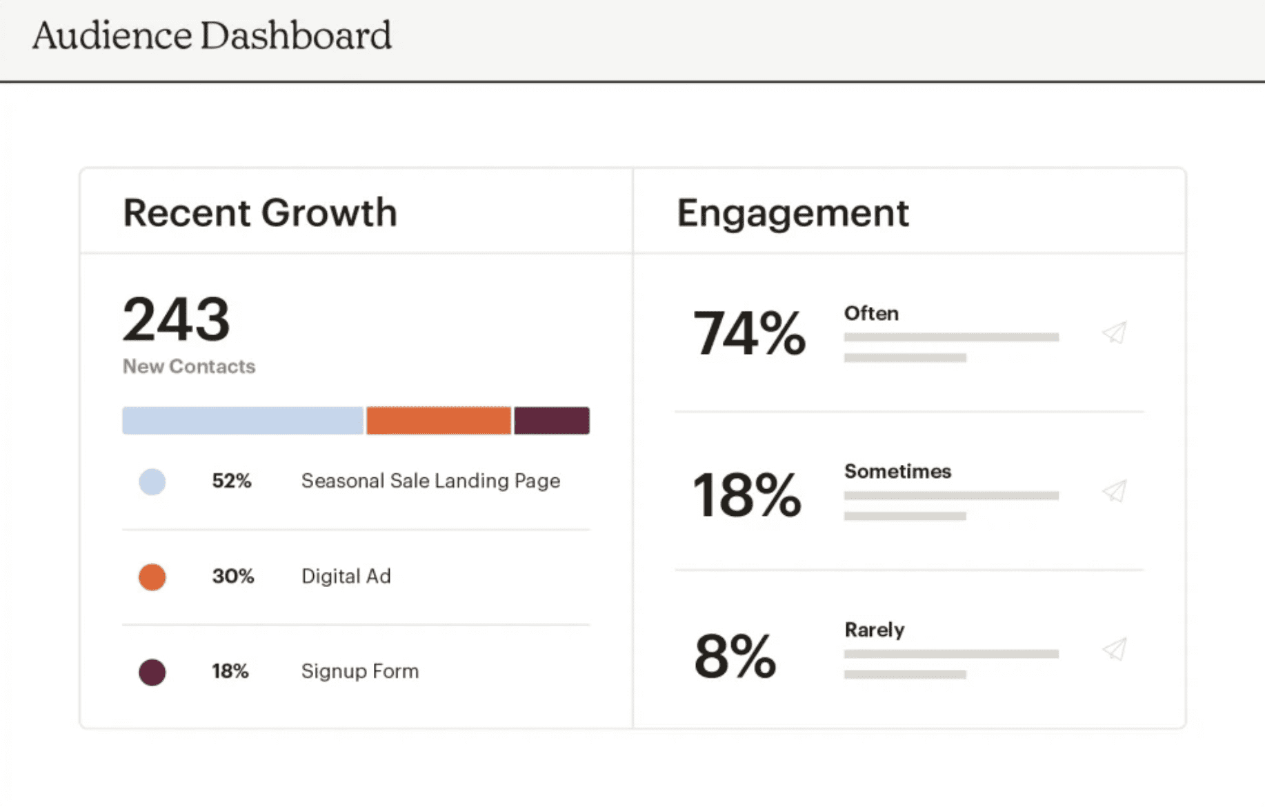The width and height of the screenshot is (1265, 807).
Task: Select the orange Digital Ad dot
Action: [x=152, y=577]
